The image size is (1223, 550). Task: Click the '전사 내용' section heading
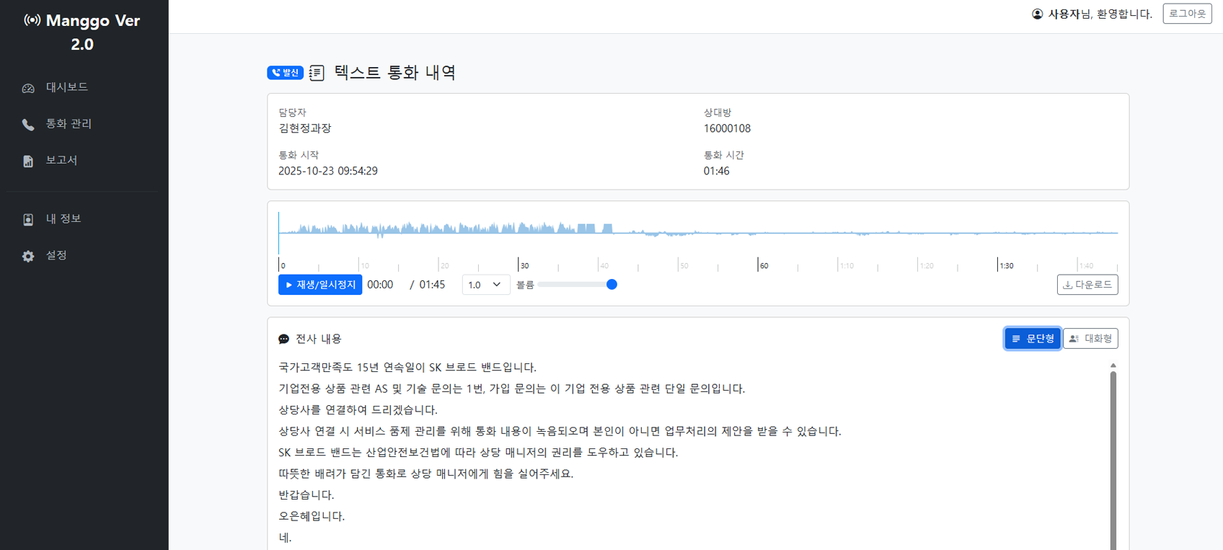tap(319, 339)
